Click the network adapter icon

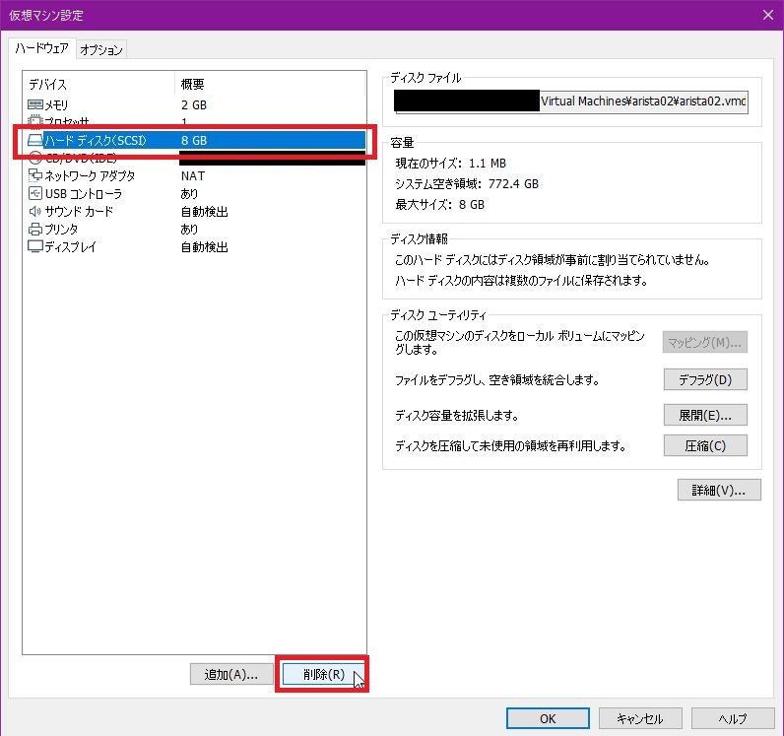click(x=35, y=175)
